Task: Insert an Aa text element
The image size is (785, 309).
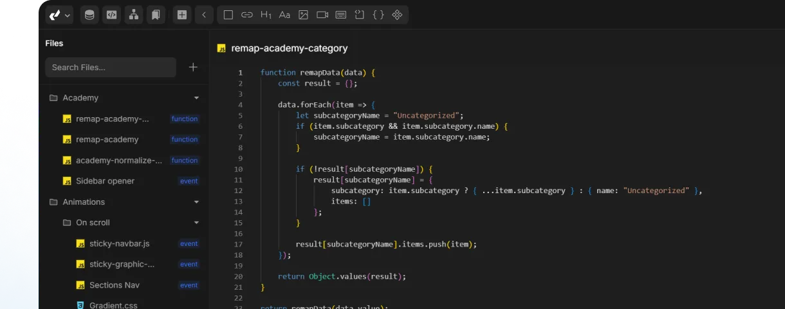Action: [x=284, y=15]
